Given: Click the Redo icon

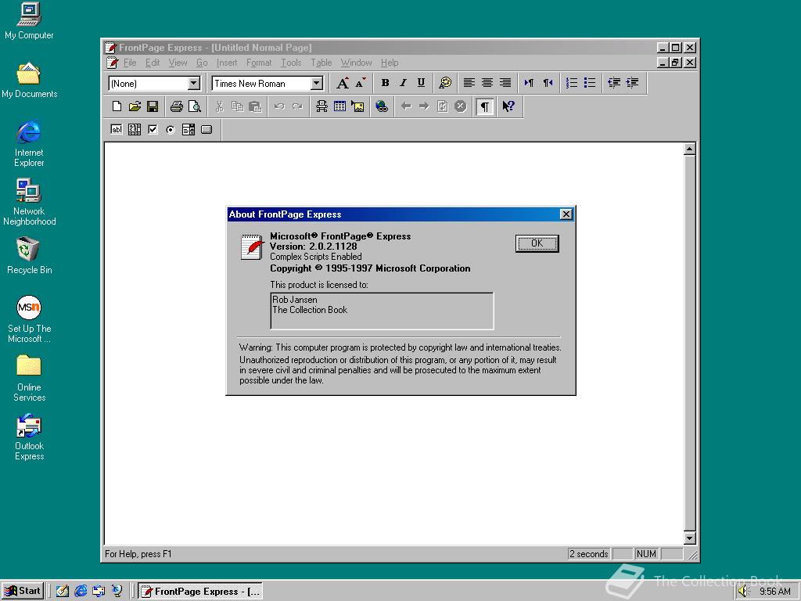Looking at the screenshot, I should point(297,106).
